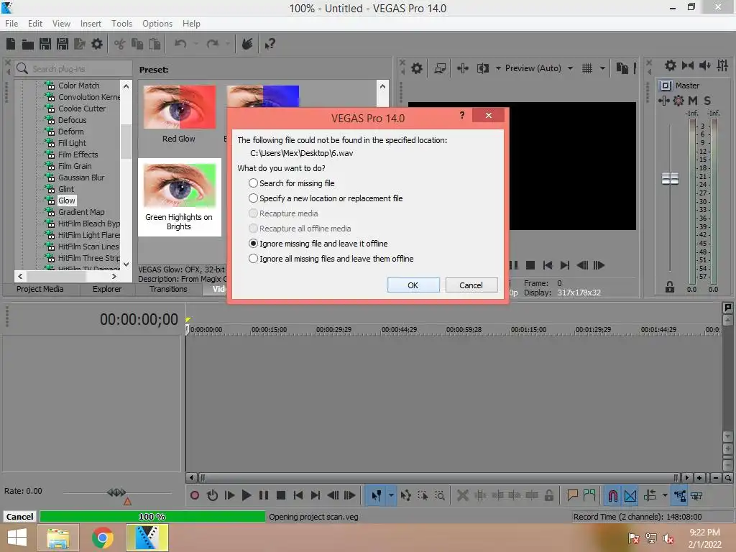Click the New project toolbar icon
The height and width of the screenshot is (552, 736).
pyautogui.click(x=10, y=44)
